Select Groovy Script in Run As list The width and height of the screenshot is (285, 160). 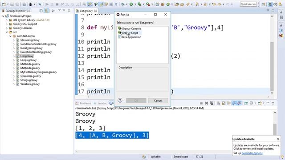click(129, 33)
